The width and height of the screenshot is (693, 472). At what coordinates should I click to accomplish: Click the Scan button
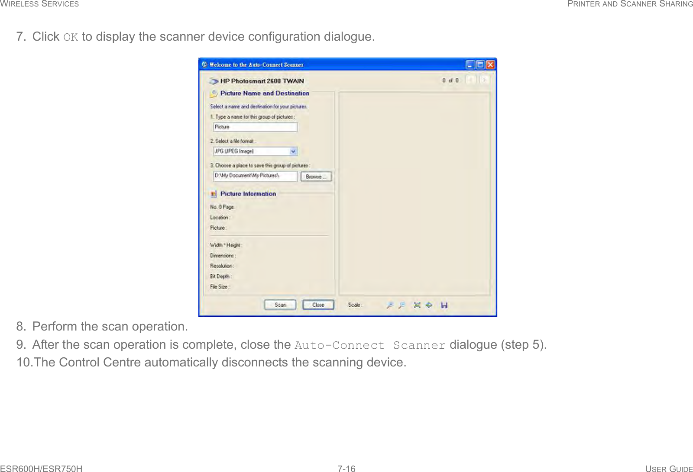[280, 305]
